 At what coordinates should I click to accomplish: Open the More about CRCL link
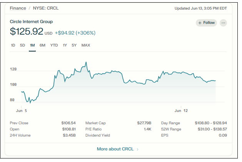point(115,149)
